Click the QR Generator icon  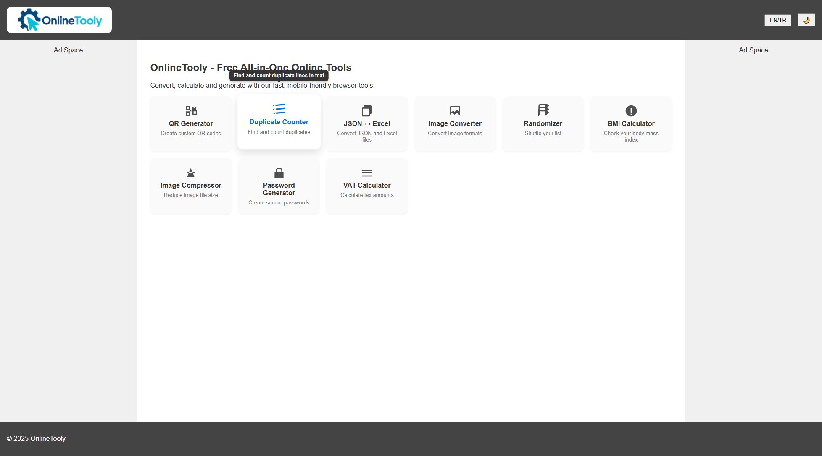click(191, 110)
